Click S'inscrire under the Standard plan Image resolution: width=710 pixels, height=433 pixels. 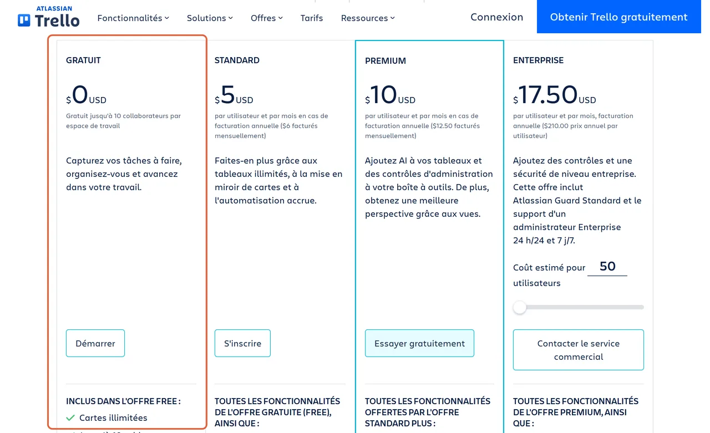pos(242,343)
